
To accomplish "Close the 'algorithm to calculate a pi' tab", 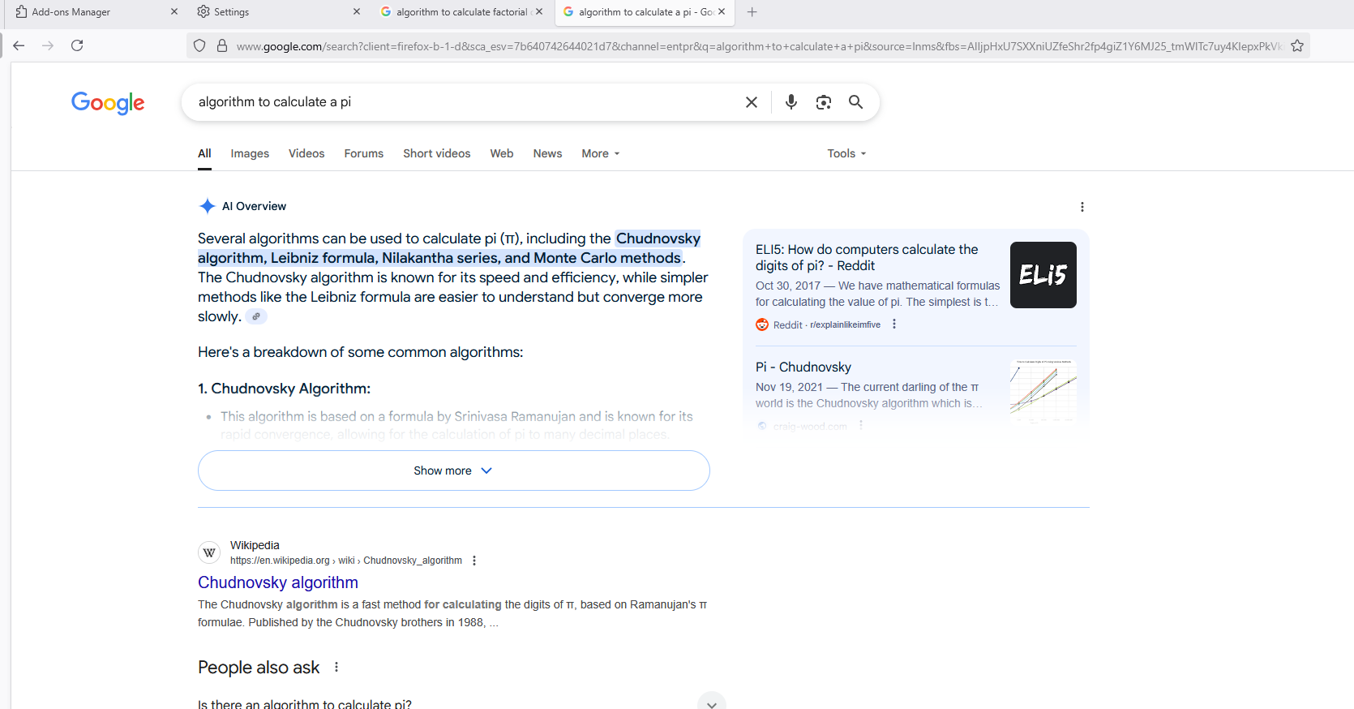I will pyautogui.click(x=722, y=12).
